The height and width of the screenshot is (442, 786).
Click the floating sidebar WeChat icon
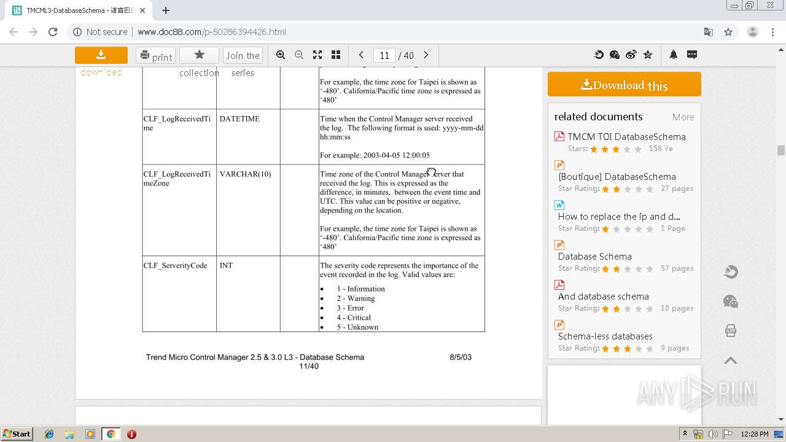tap(731, 301)
